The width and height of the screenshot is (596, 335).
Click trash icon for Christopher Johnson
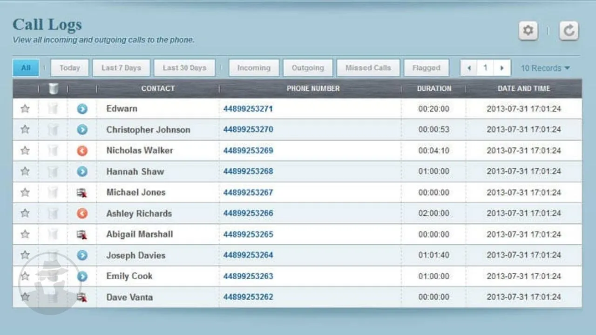coord(53,130)
